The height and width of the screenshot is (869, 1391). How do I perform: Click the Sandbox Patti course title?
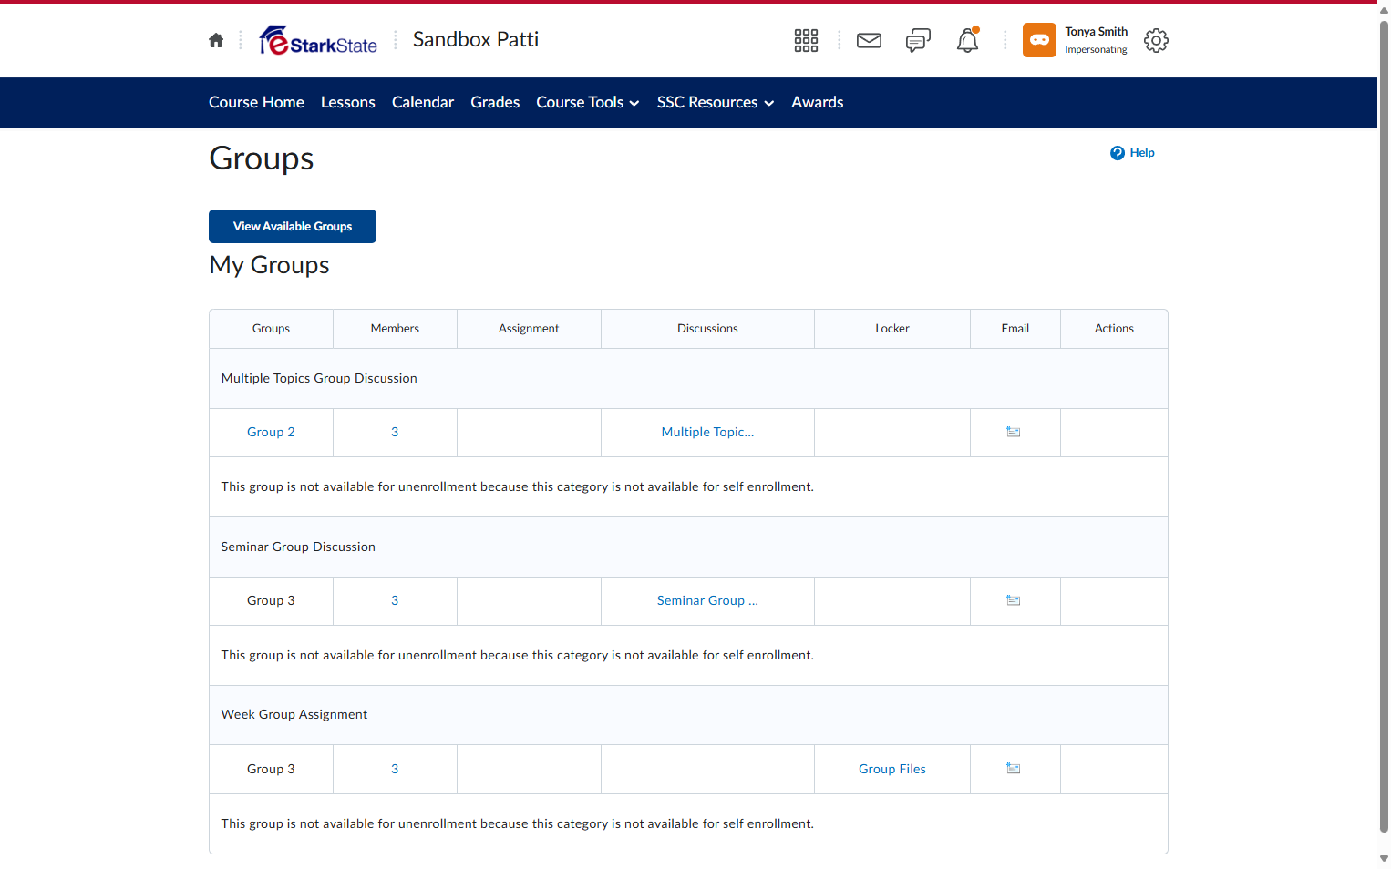(476, 40)
